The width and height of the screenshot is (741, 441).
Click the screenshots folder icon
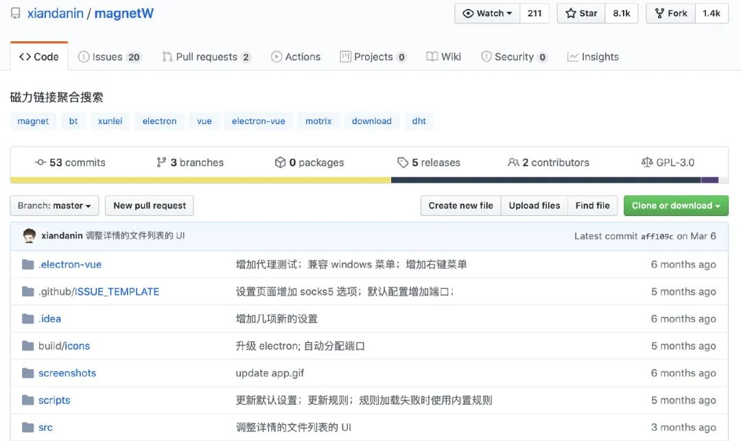pos(26,372)
